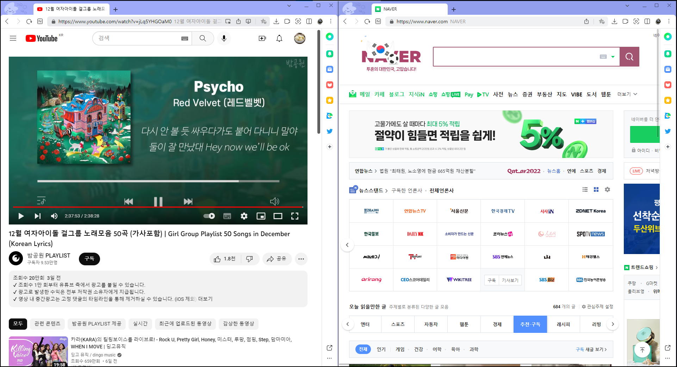Image resolution: width=677 pixels, height=367 pixels.
Task: Play the video with play button
Action: coord(21,216)
